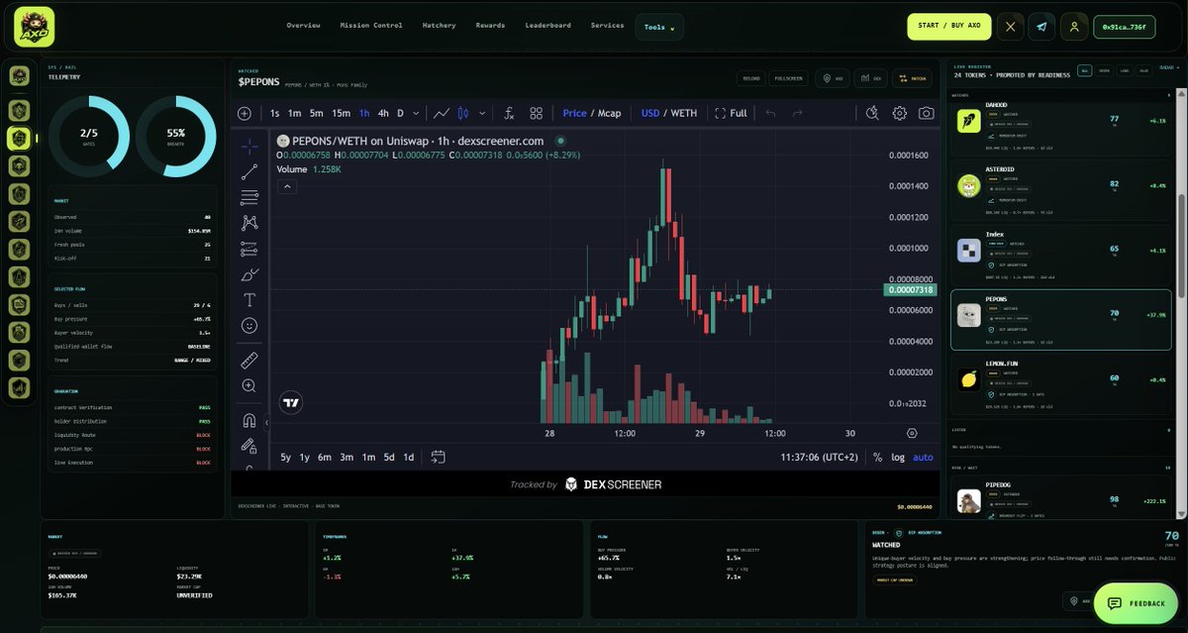Click the TradingView logo on the chart

290,402
